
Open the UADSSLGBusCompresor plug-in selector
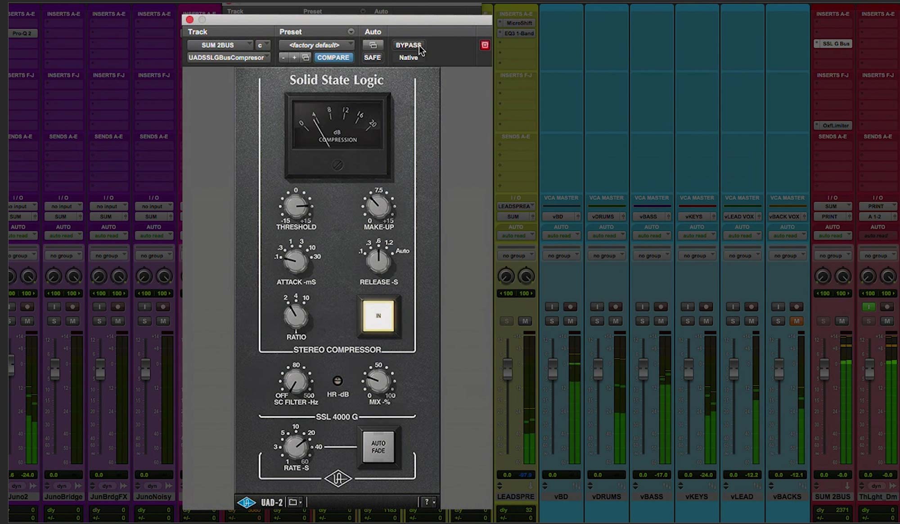229,58
